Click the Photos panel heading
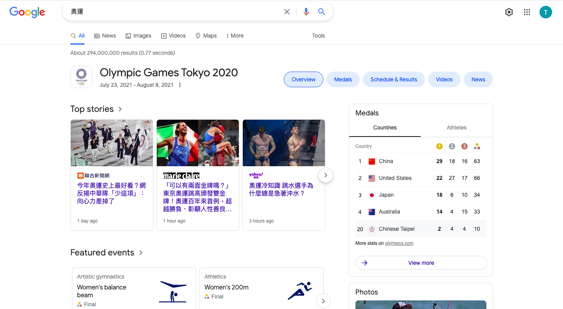This screenshot has width=563, height=309. tap(367, 292)
